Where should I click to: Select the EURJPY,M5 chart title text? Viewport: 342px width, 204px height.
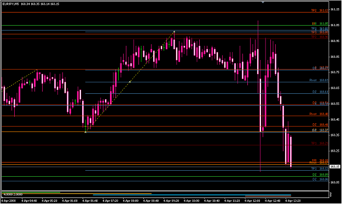pos(10,4)
